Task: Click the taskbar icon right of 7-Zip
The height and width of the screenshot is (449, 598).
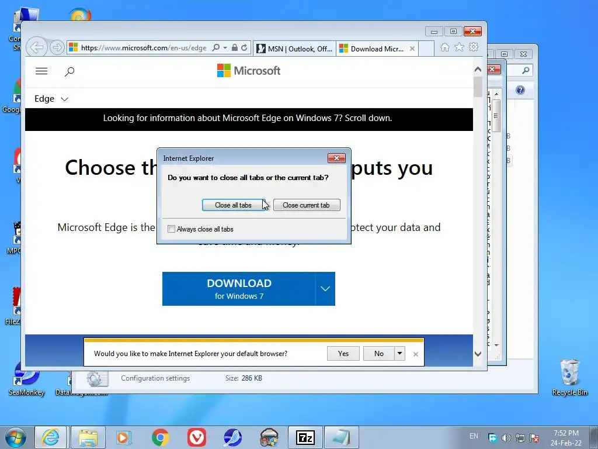Action: tap(341, 437)
